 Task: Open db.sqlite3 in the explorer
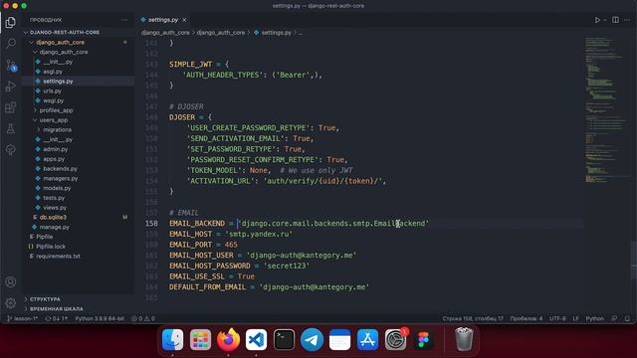(53, 218)
